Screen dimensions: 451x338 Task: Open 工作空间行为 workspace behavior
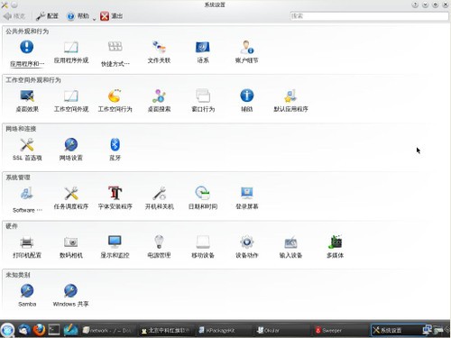pos(115,100)
